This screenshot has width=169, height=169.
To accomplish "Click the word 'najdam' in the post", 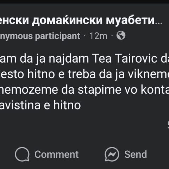I will coord(69,59).
